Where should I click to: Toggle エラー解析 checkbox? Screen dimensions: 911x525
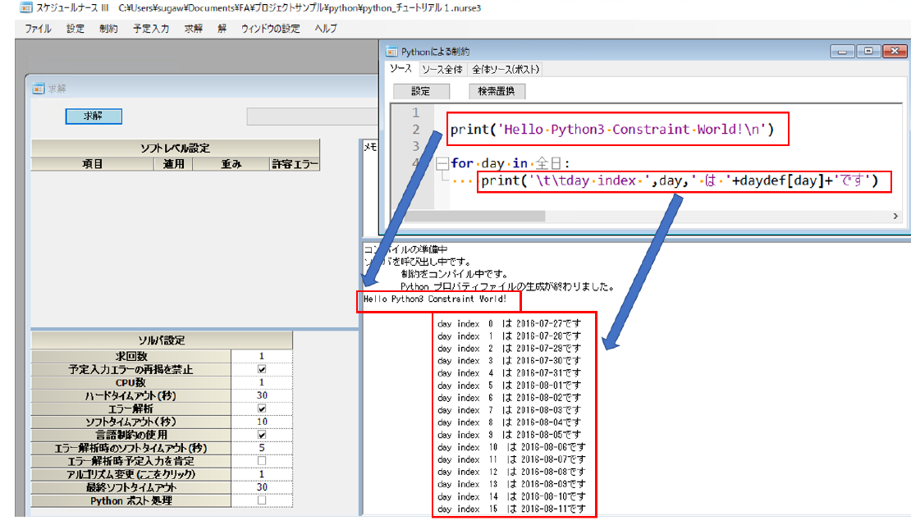[x=262, y=409]
